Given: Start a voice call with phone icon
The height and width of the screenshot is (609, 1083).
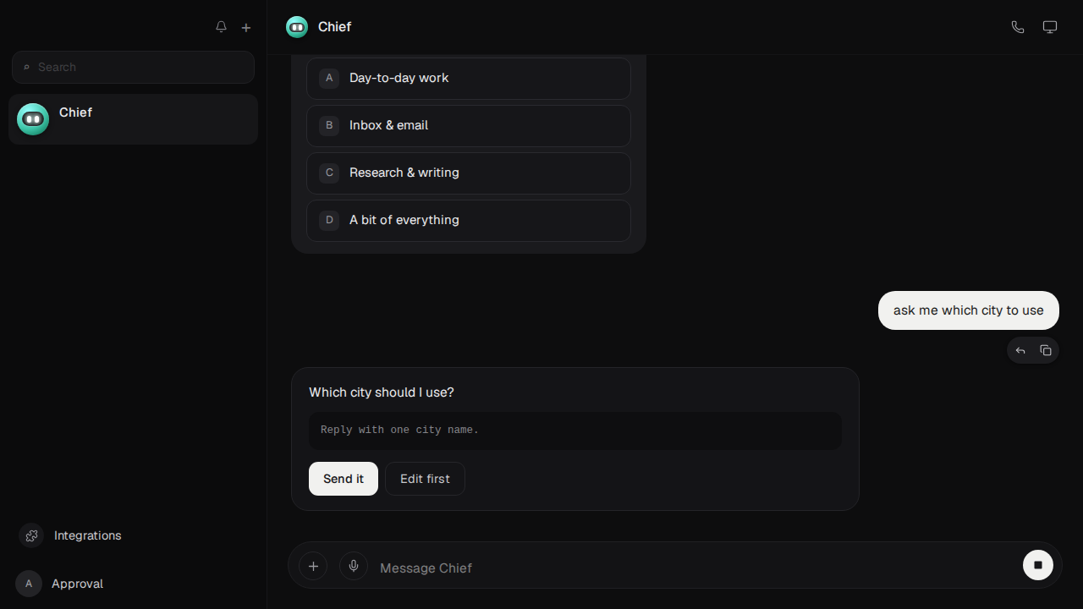Looking at the screenshot, I should click(1018, 27).
